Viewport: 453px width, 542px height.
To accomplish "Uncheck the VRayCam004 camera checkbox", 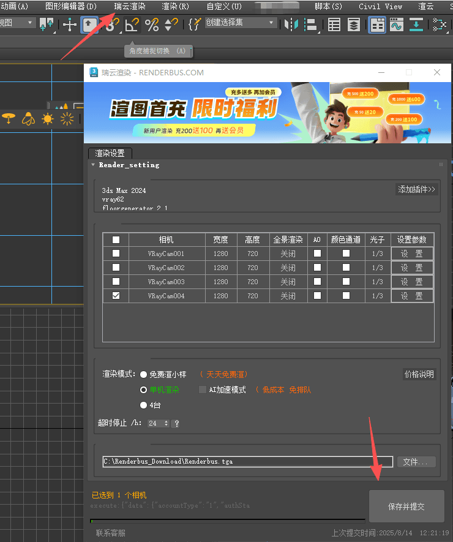I will [x=116, y=296].
